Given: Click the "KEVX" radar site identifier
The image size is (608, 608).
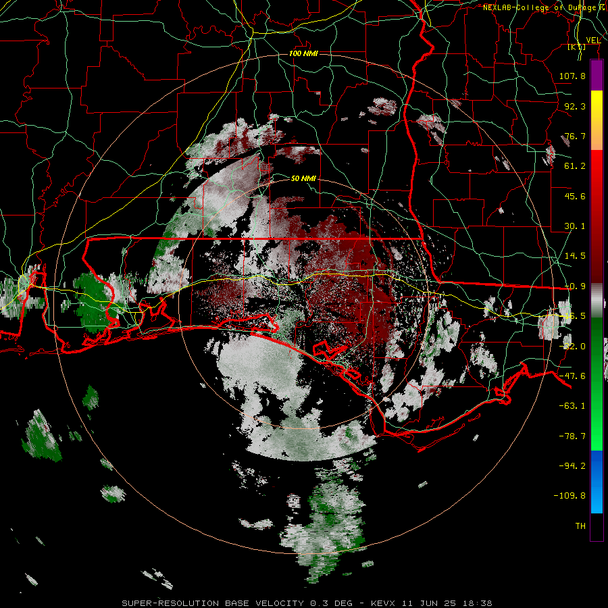Looking at the screenshot, I should pyautogui.click(x=383, y=603).
